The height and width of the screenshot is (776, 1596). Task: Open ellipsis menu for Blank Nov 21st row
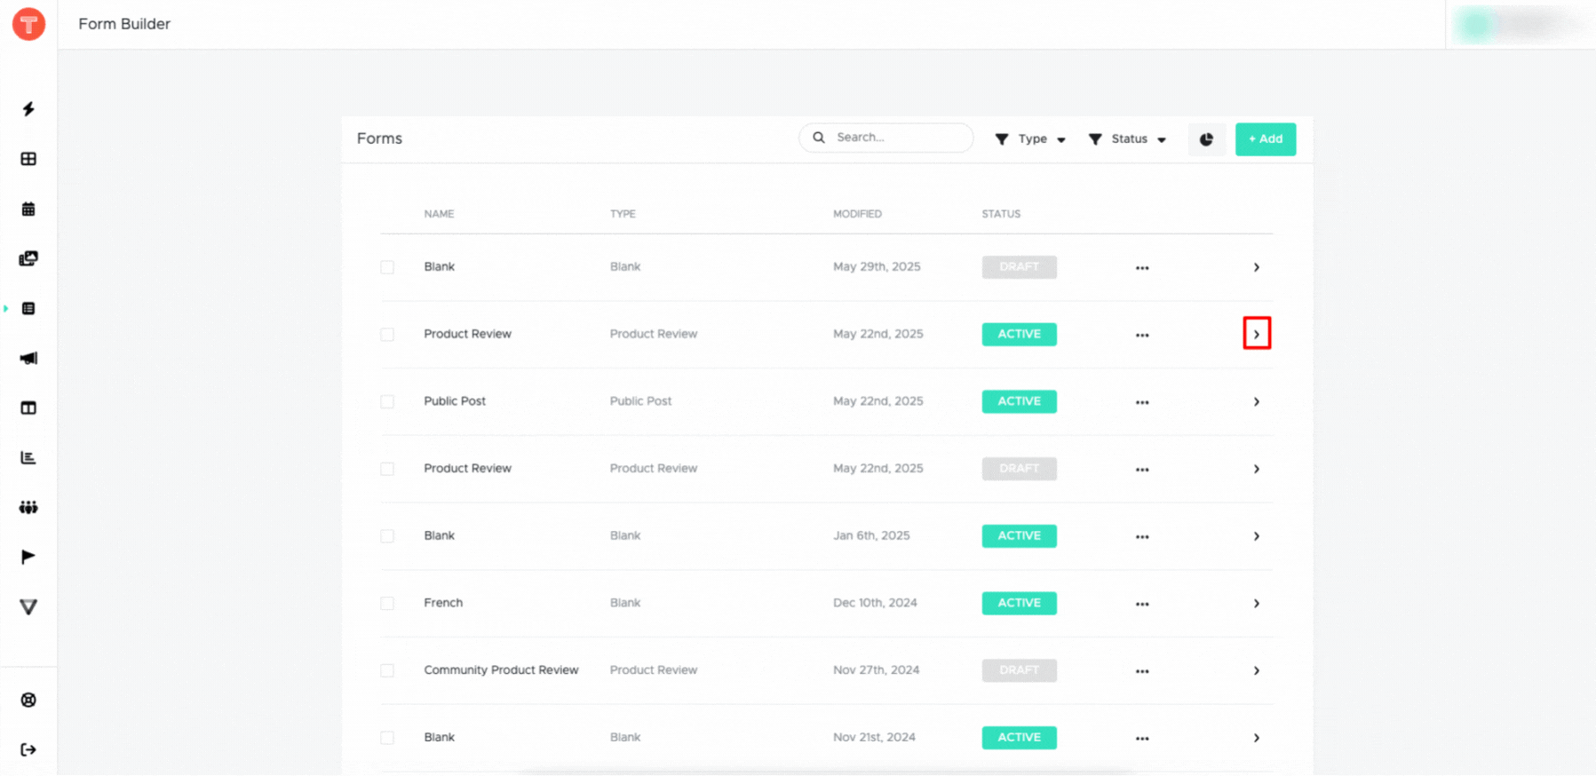tap(1142, 739)
